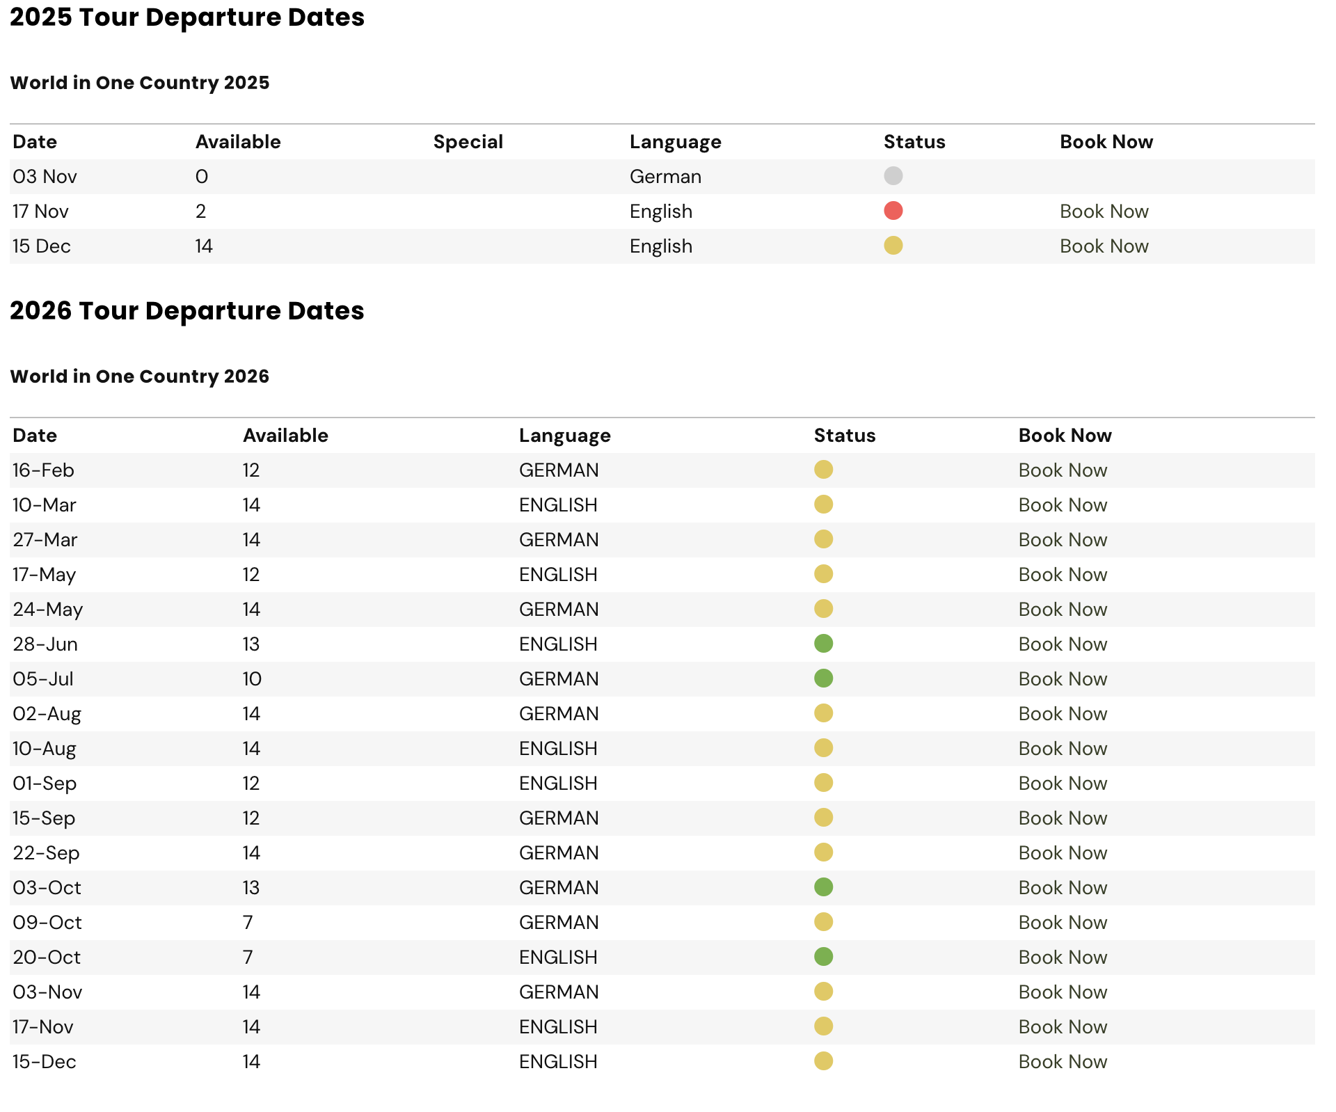Click the yellow status dot for 15 Dec 2025
This screenshot has width=1336, height=1112.
(x=893, y=245)
